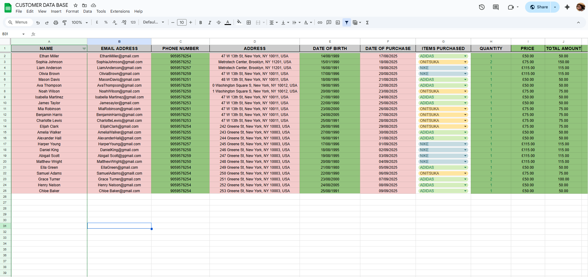Expand the font family dropdown

pyautogui.click(x=154, y=23)
